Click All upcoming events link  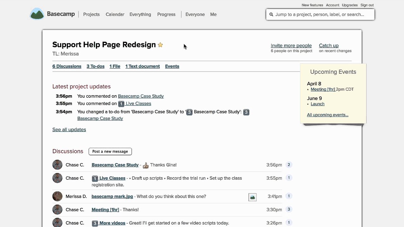(328, 115)
